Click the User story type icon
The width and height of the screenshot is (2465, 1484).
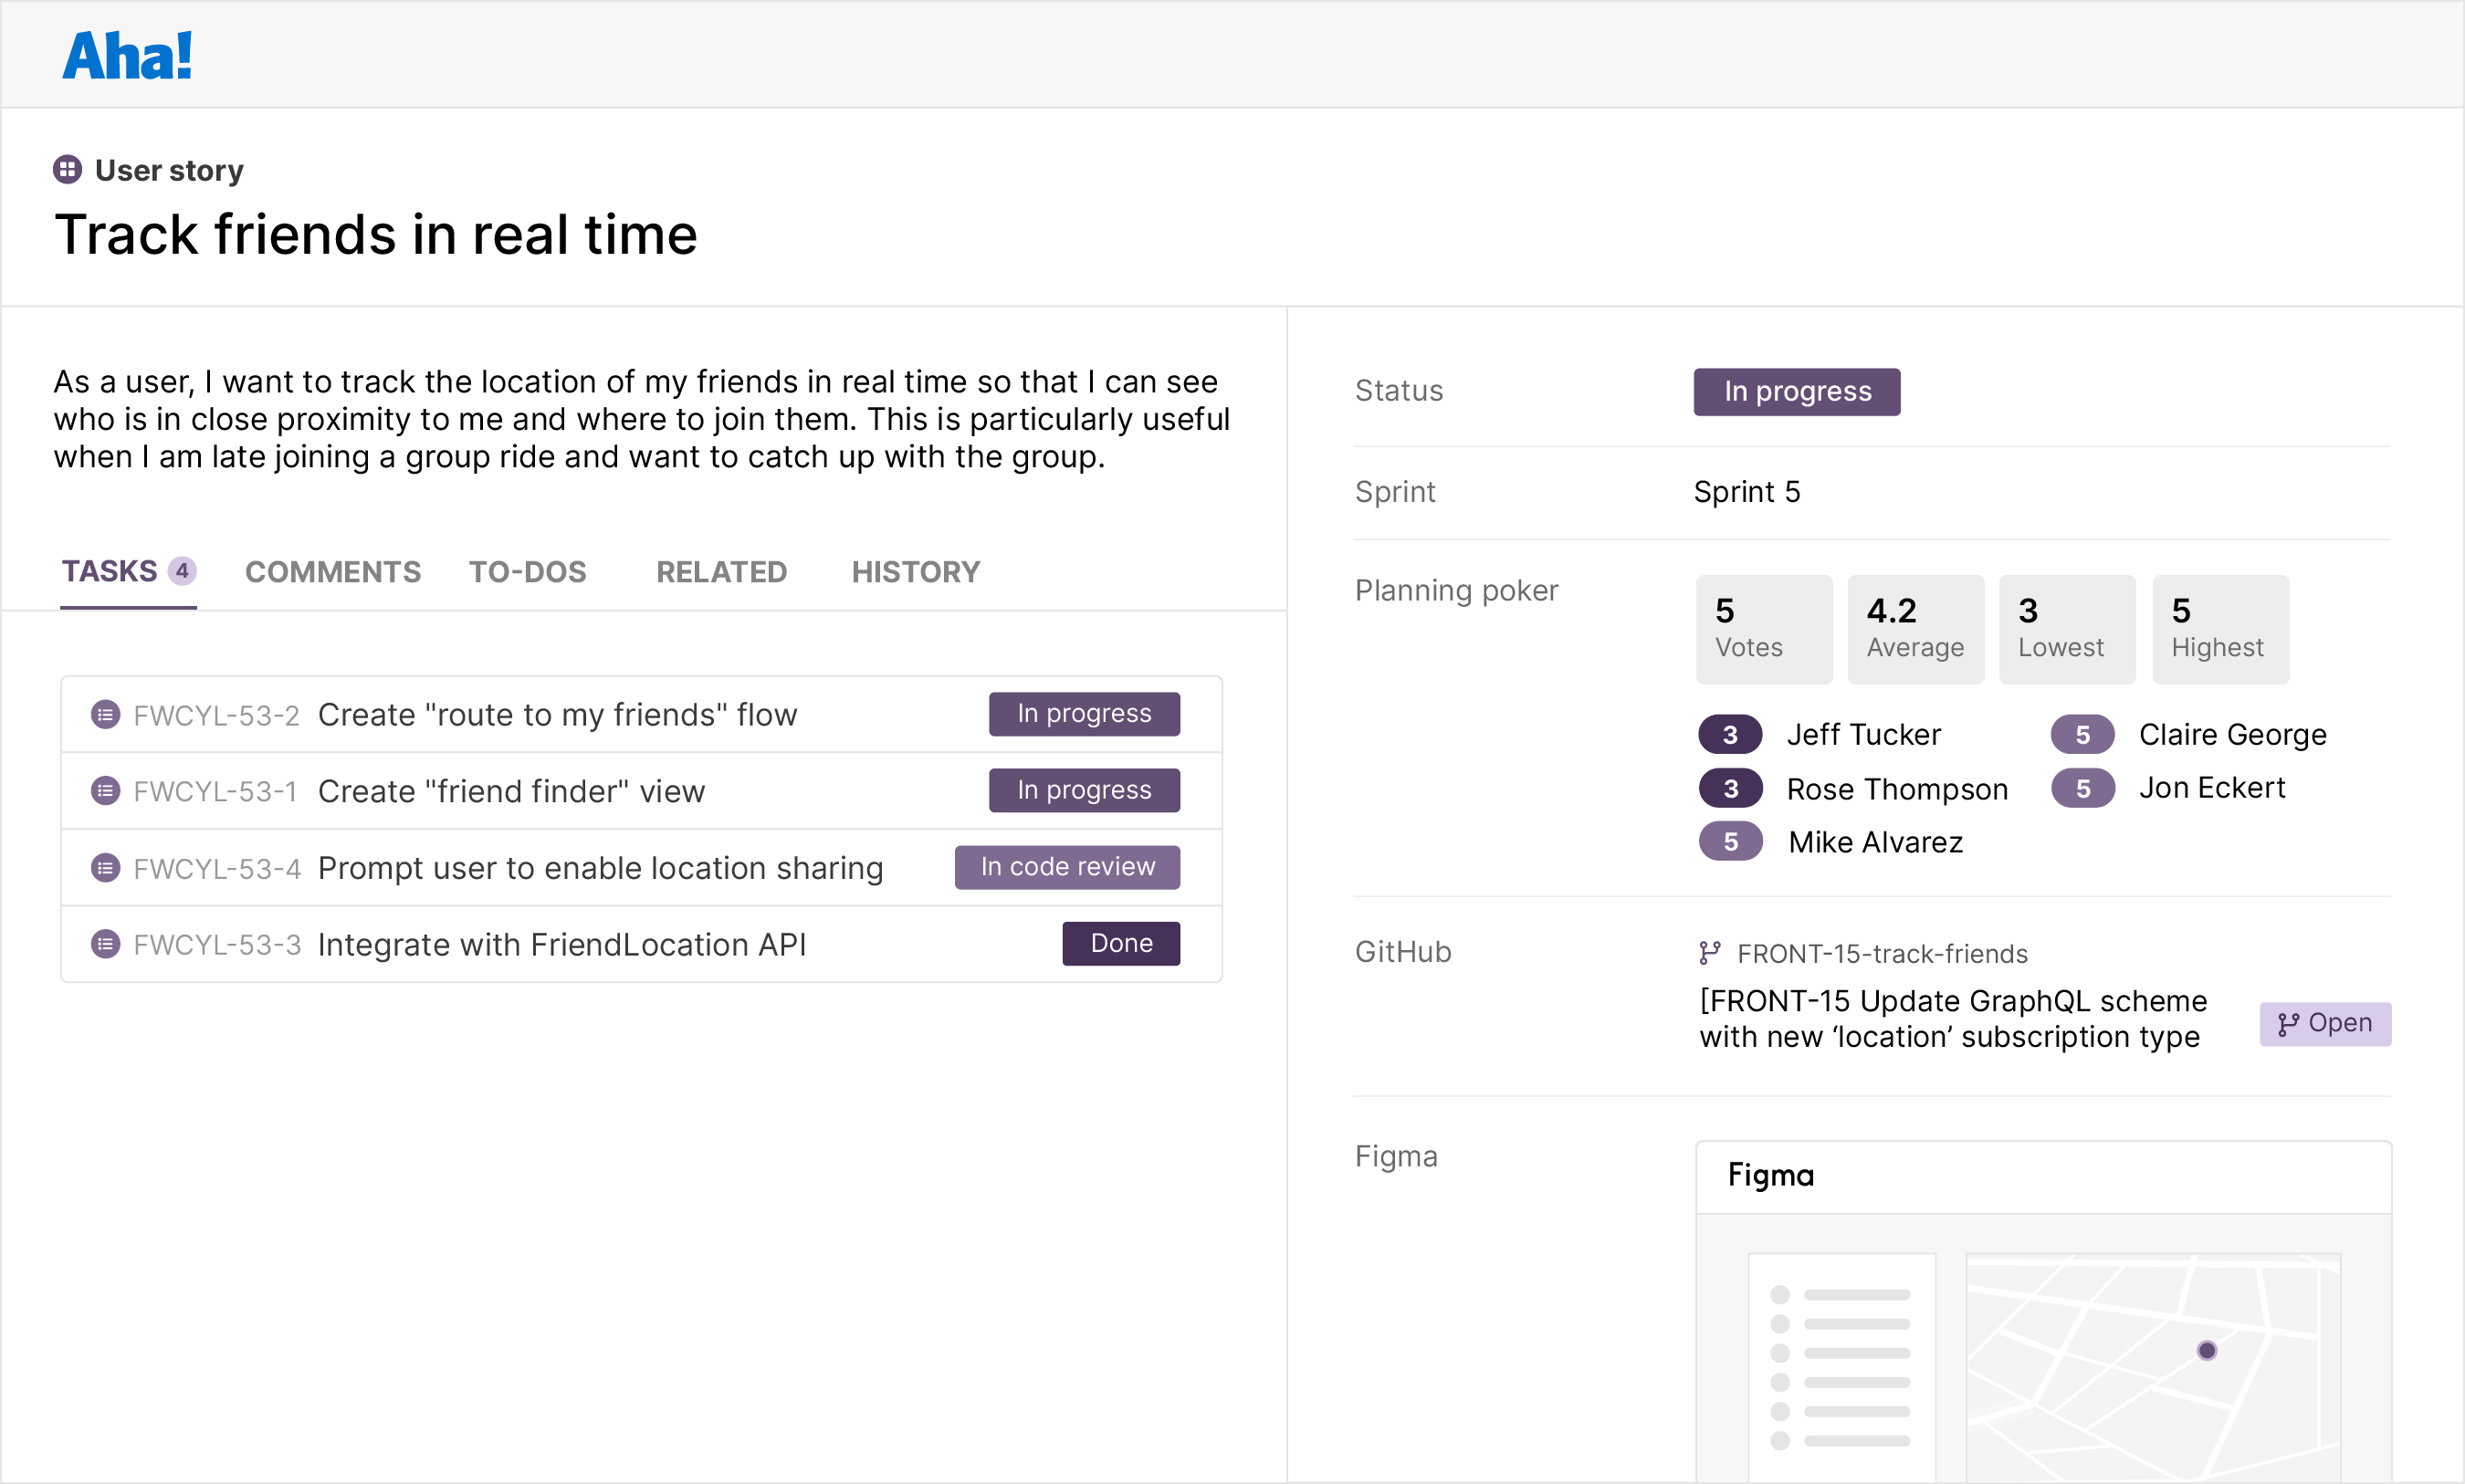point(67,169)
